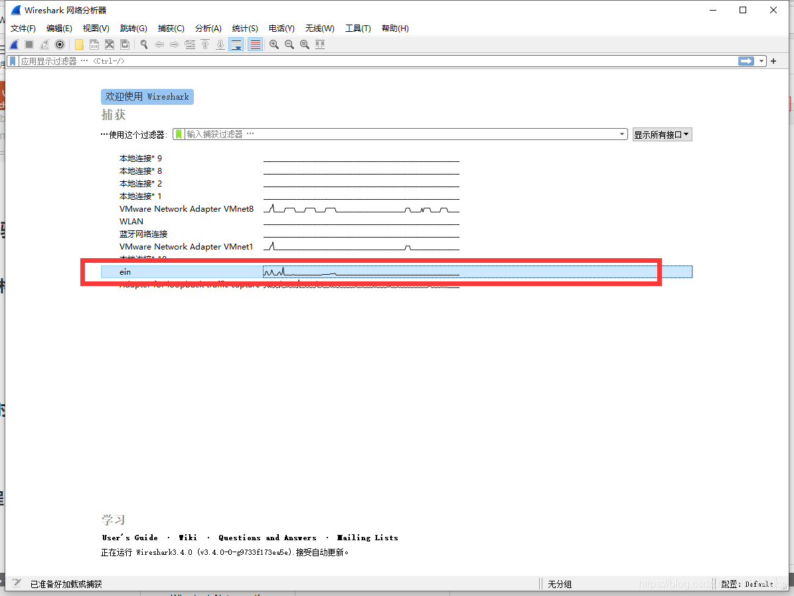The width and height of the screenshot is (794, 596).
Task: Minimize the Wireshark window
Action: pyautogui.click(x=713, y=10)
